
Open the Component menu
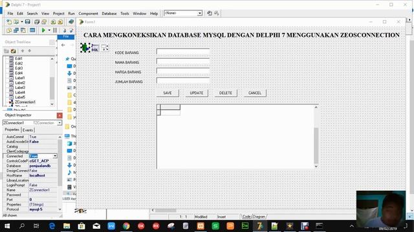point(88,14)
